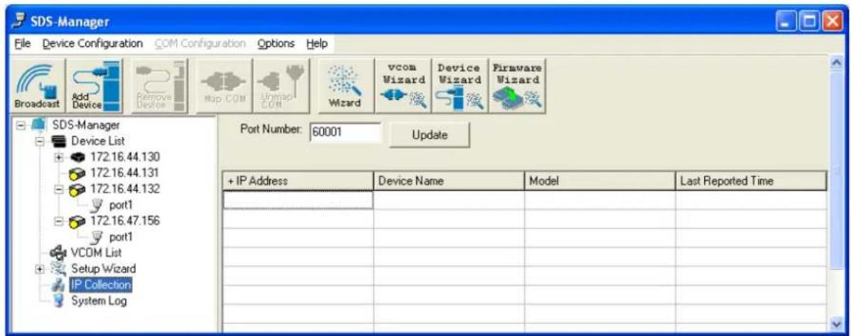Select the SDS-Manager root tree icon

38,126
